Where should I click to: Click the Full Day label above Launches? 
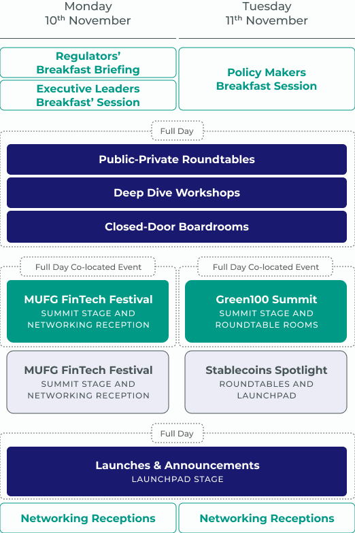pyautogui.click(x=177, y=434)
